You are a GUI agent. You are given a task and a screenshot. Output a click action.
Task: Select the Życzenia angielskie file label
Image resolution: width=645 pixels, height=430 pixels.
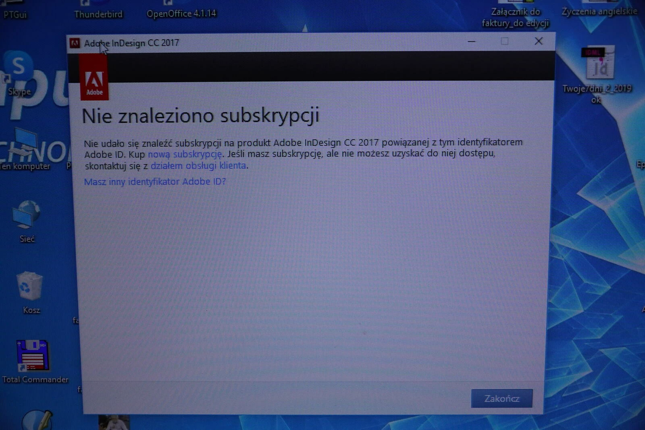click(599, 11)
